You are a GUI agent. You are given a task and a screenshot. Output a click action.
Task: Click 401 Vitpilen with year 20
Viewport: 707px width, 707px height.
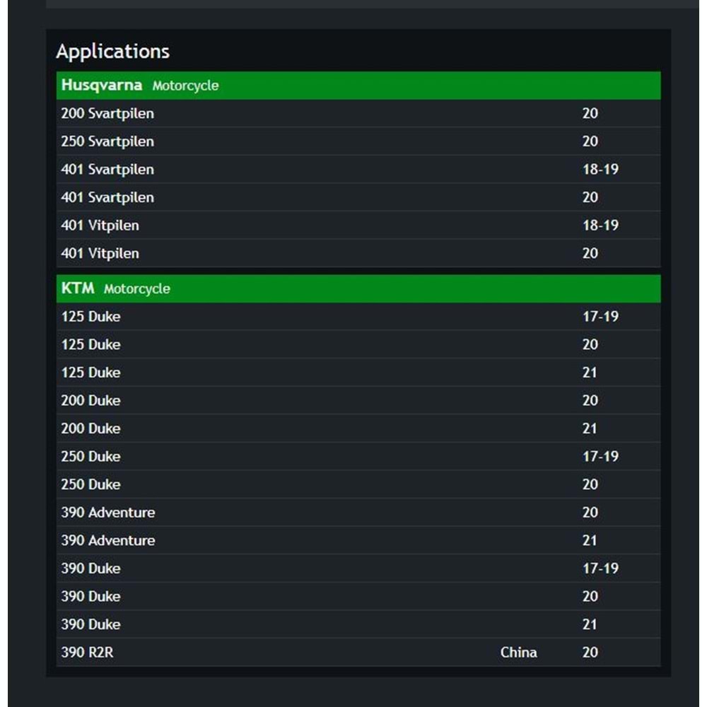pyautogui.click(x=100, y=253)
